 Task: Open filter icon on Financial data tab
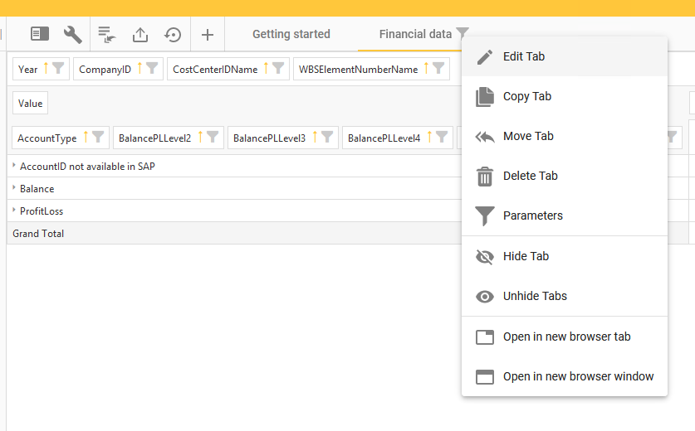click(x=463, y=33)
